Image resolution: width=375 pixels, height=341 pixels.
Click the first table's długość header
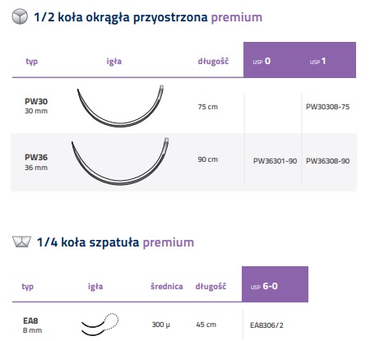tap(213, 62)
